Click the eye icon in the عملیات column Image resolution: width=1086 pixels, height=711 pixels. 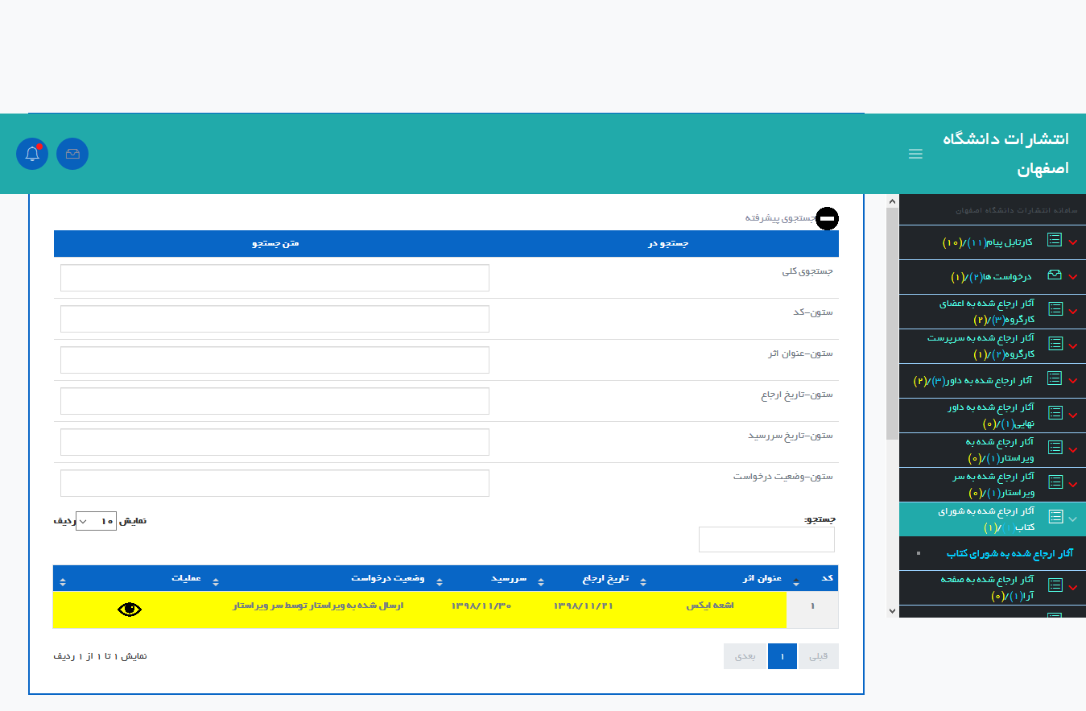[x=130, y=610]
